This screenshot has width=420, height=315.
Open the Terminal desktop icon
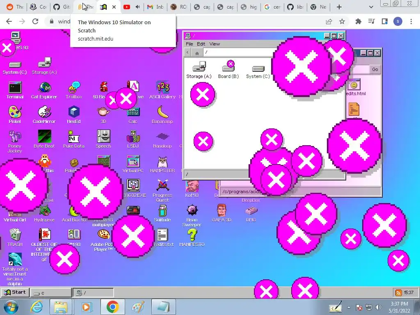(15, 91)
